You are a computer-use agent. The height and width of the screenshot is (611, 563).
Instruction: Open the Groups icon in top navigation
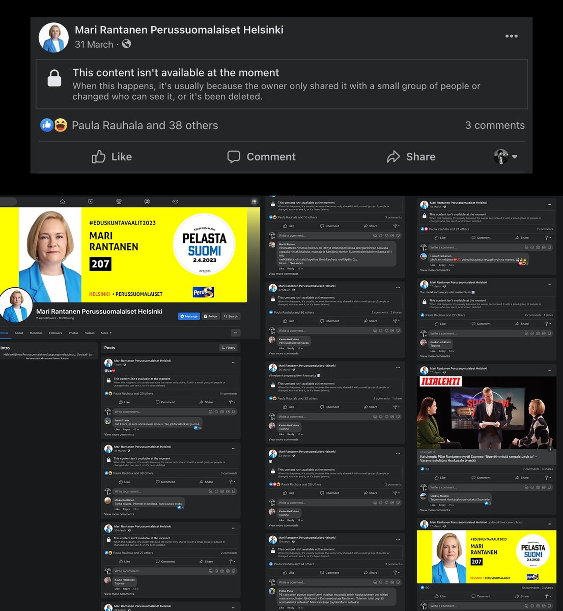147,201
